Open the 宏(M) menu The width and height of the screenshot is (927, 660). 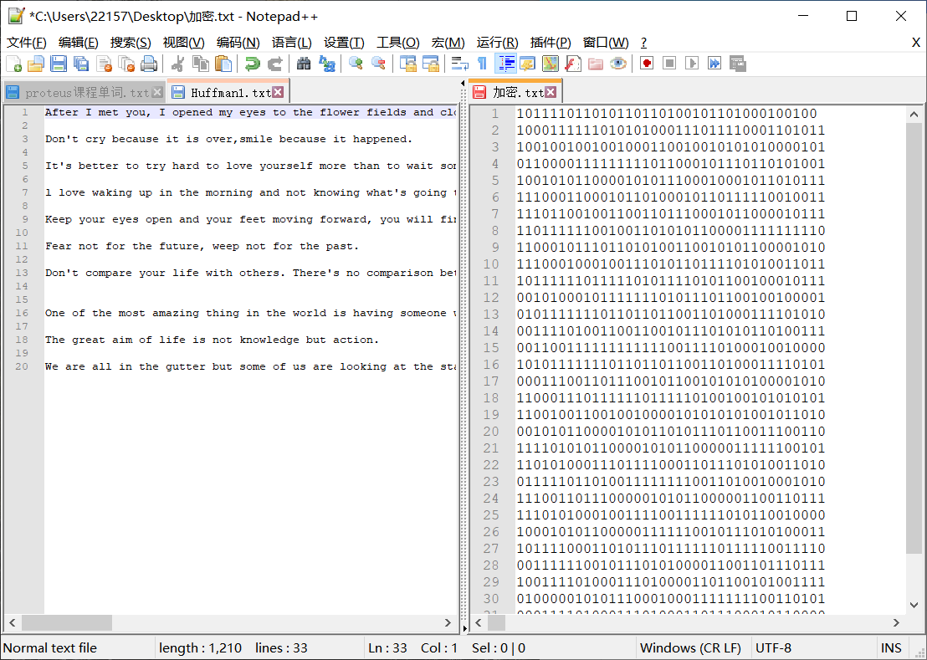click(448, 43)
